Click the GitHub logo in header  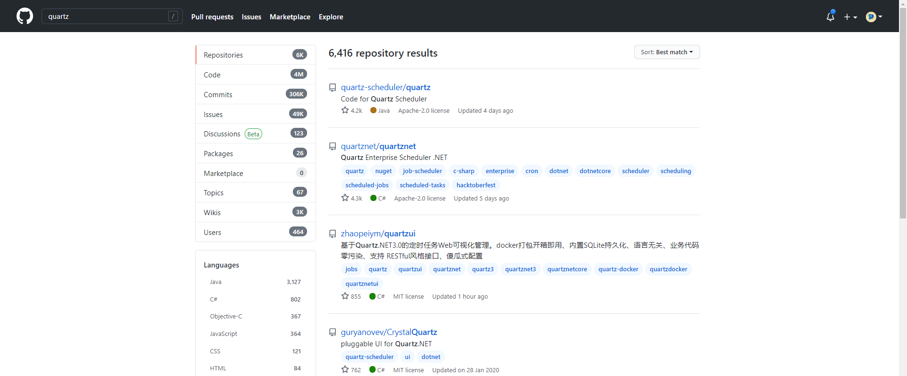pos(25,16)
